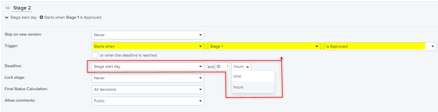Viewport: 438px width, 112px height.
Task: Click the deadline number input field
Action: (223, 67)
